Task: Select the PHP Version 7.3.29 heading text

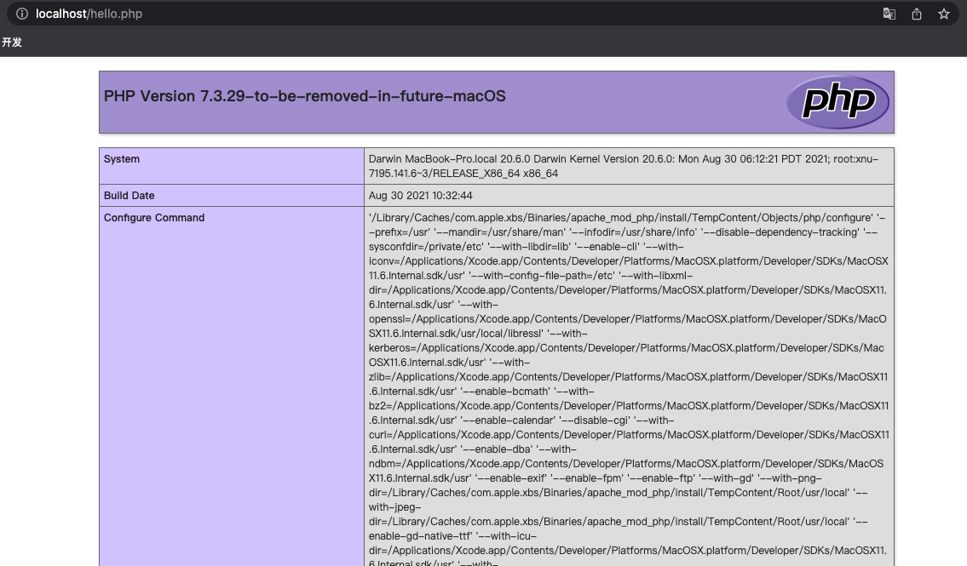Action: click(x=305, y=96)
